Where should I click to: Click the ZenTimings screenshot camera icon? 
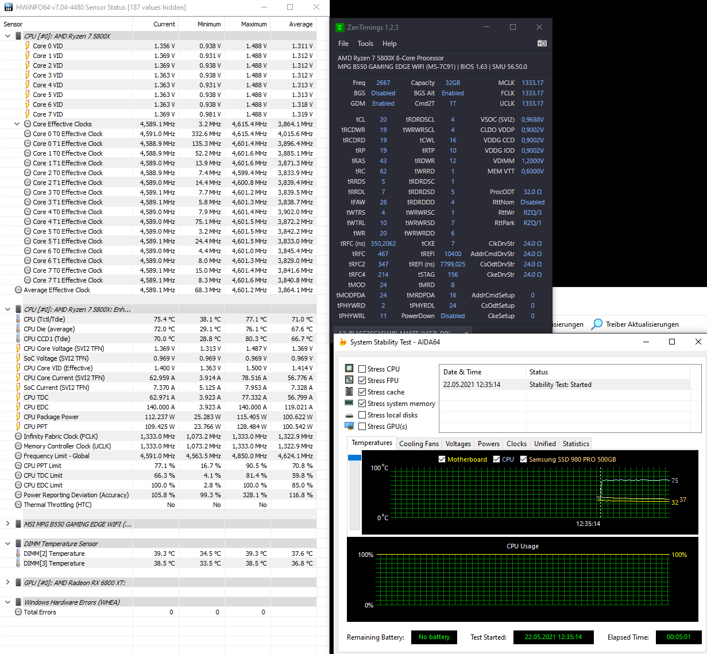542,43
